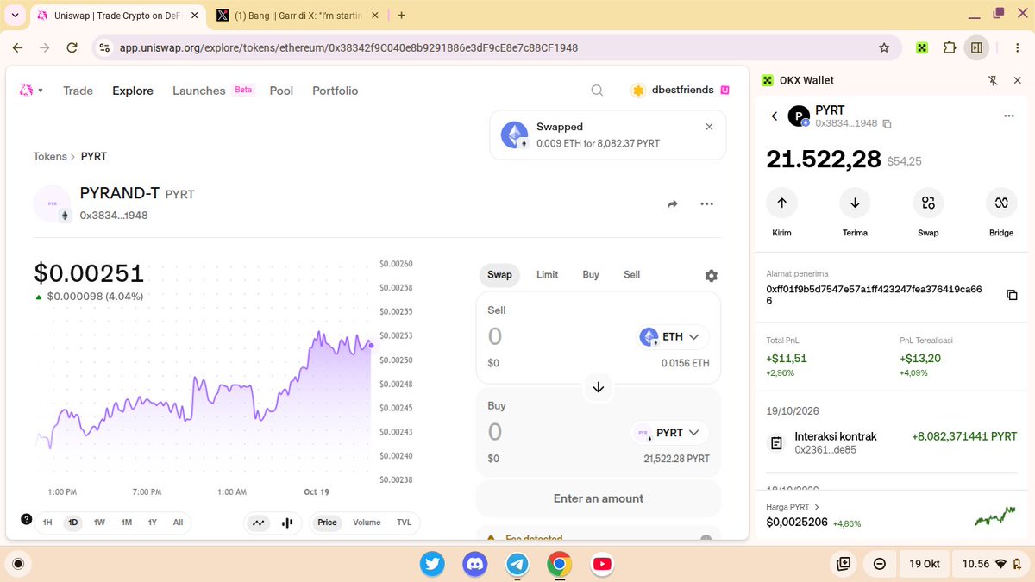Go to Tokens breadcrumb link
The image size is (1035, 582).
pyautogui.click(x=50, y=156)
